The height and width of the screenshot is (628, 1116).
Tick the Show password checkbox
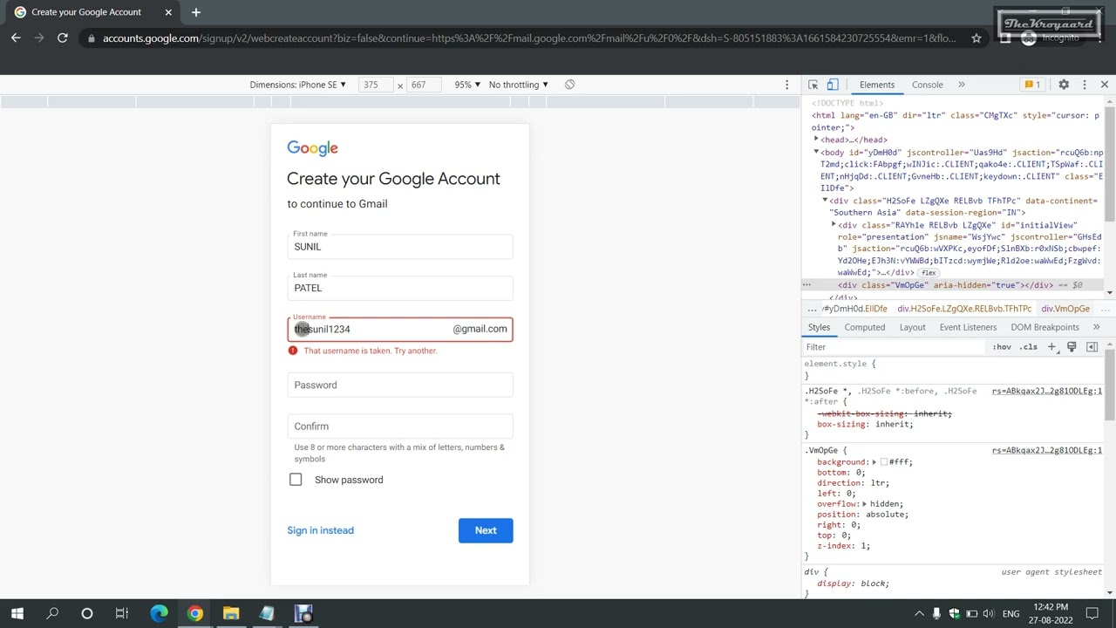click(296, 480)
